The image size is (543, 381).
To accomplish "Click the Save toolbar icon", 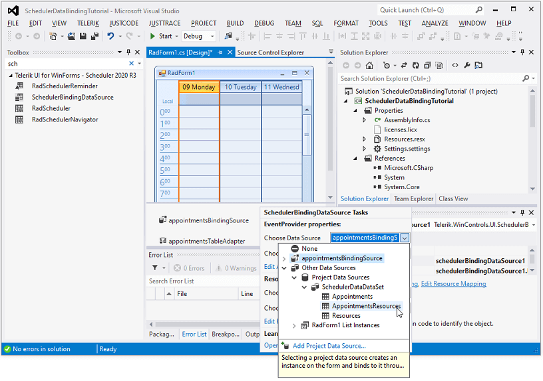I will pos(83,36).
